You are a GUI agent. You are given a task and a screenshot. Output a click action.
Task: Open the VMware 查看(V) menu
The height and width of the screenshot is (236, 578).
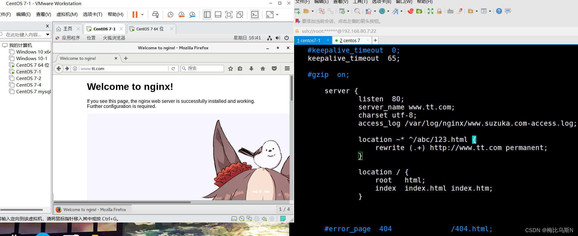click(44, 14)
